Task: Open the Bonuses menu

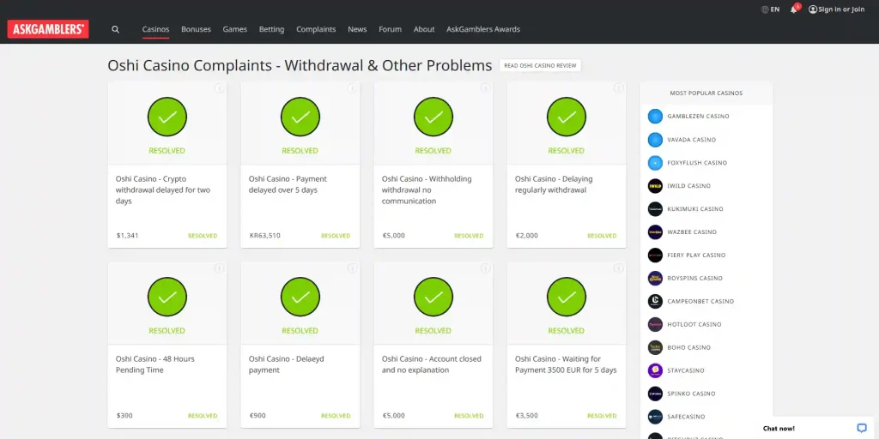Action: point(197,29)
